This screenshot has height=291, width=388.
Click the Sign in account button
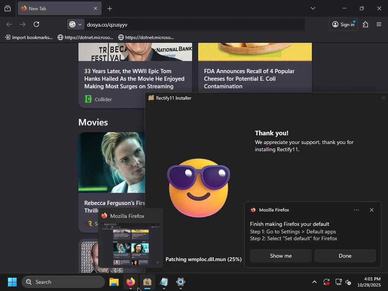[343, 24]
